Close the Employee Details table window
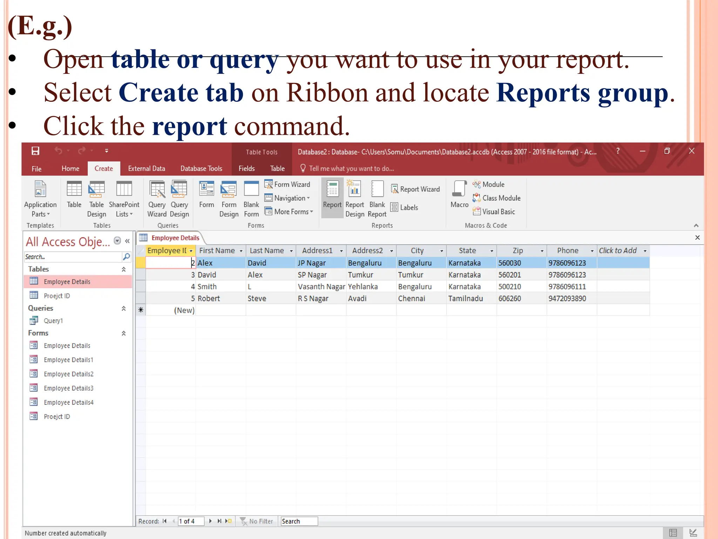Screen dimensions: 718x539 [697, 238]
